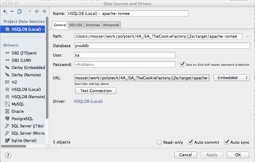Click into the Password field

coord(125,64)
